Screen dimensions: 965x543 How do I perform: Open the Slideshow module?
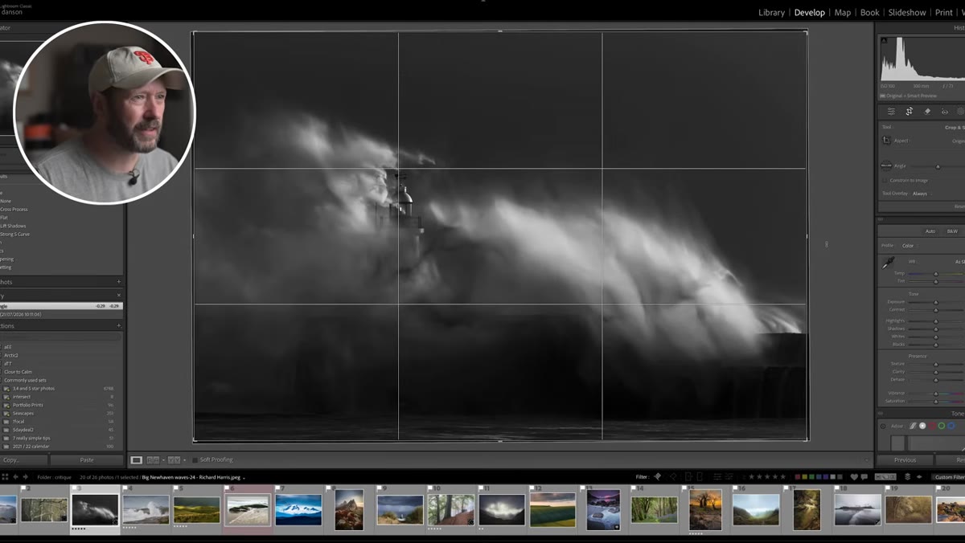click(907, 12)
